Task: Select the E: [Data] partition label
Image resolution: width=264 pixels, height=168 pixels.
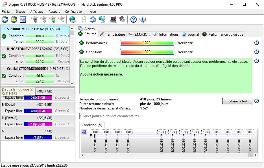Action: [8, 105]
